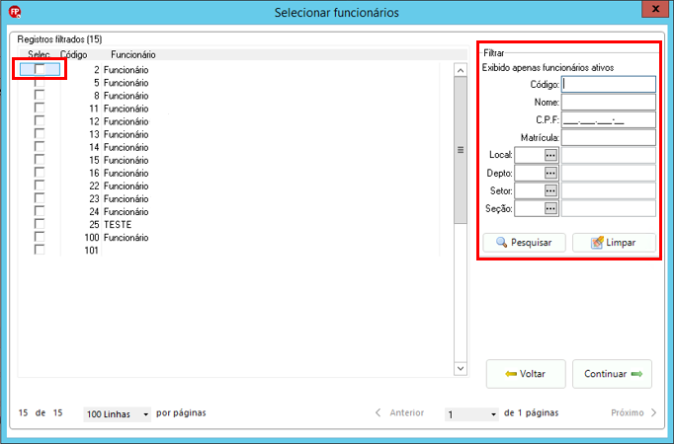Click code 101 cell in the list
The width and height of the screenshot is (674, 444).
[x=92, y=250]
